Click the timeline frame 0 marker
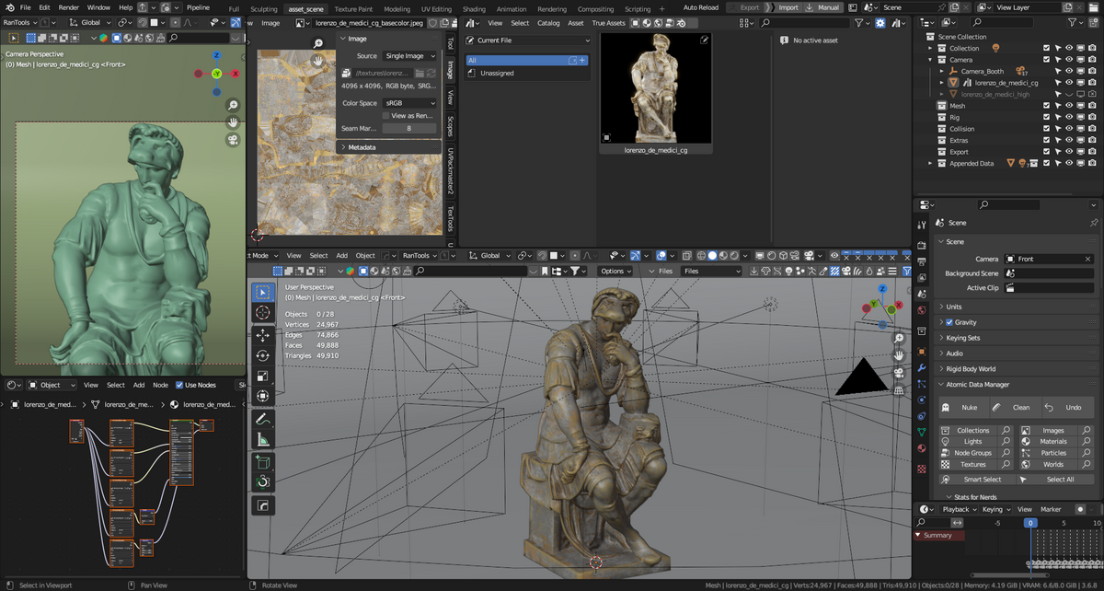 pos(1030,523)
